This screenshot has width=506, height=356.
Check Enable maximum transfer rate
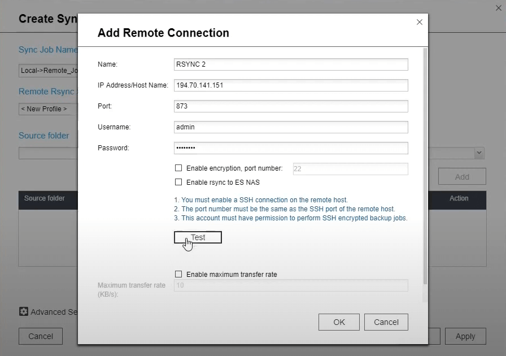click(x=178, y=274)
